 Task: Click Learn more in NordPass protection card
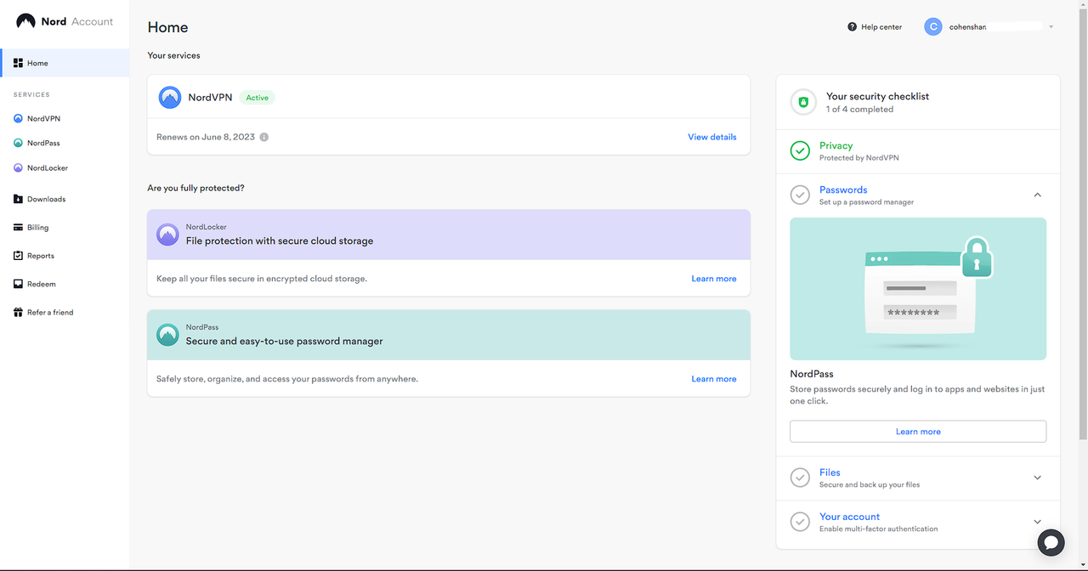click(x=714, y=379)
